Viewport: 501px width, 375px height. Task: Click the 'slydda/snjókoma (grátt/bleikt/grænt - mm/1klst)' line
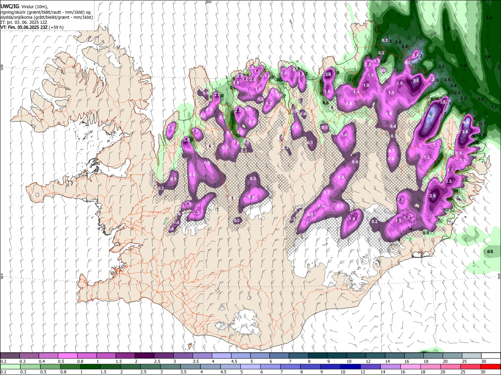click(47, 17)
